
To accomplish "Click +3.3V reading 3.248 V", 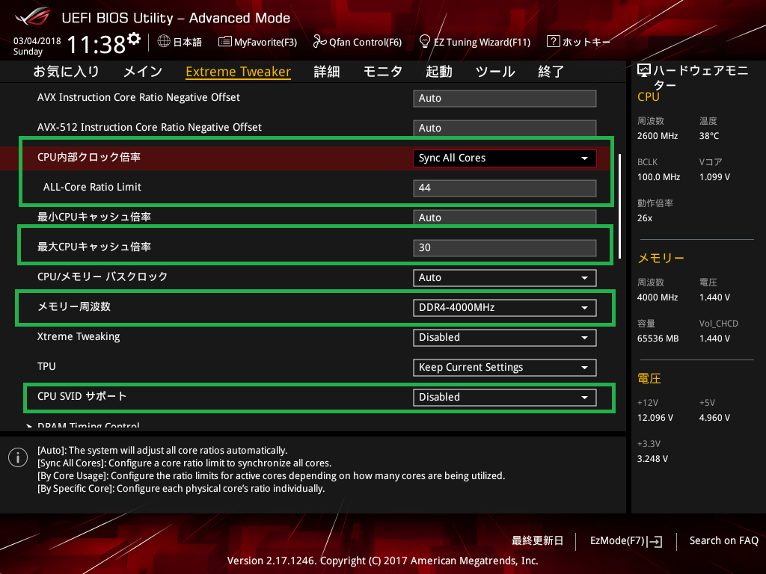I will coord(652,459).
